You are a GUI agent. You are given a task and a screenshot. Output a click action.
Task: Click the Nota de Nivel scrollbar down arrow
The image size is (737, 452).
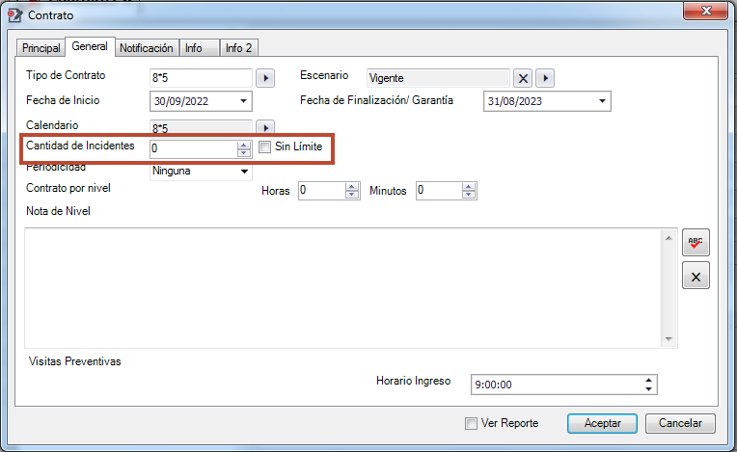tap(669, 338)
